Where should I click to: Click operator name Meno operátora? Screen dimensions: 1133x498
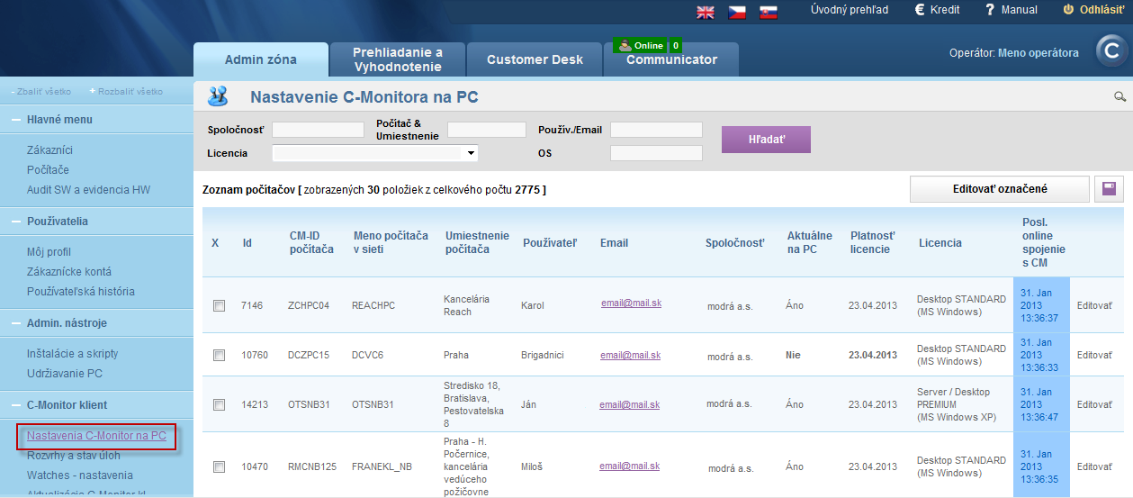(x=1038, y=53)
